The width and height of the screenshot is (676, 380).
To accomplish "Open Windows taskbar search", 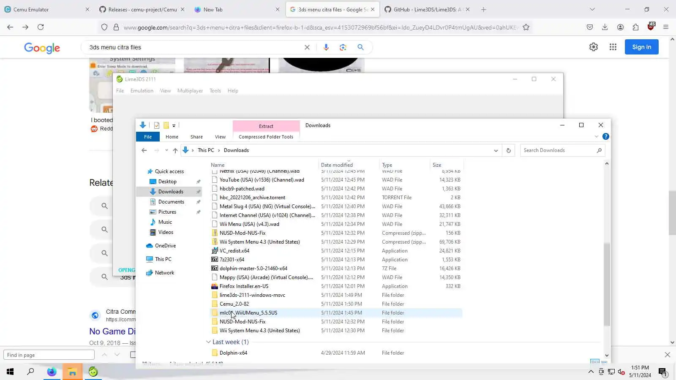I will point(30,372).
